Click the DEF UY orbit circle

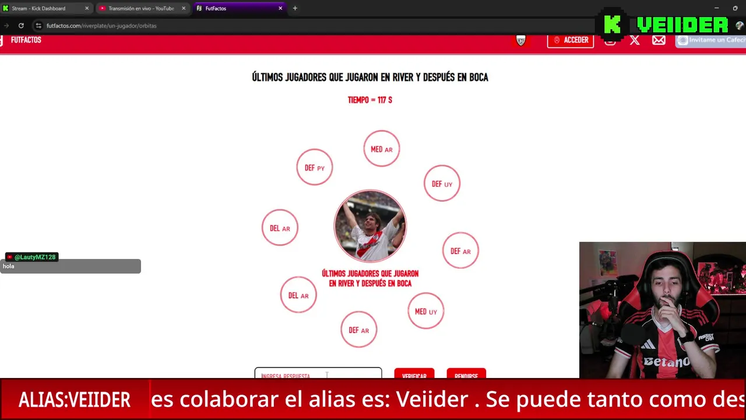pos(442,184)
